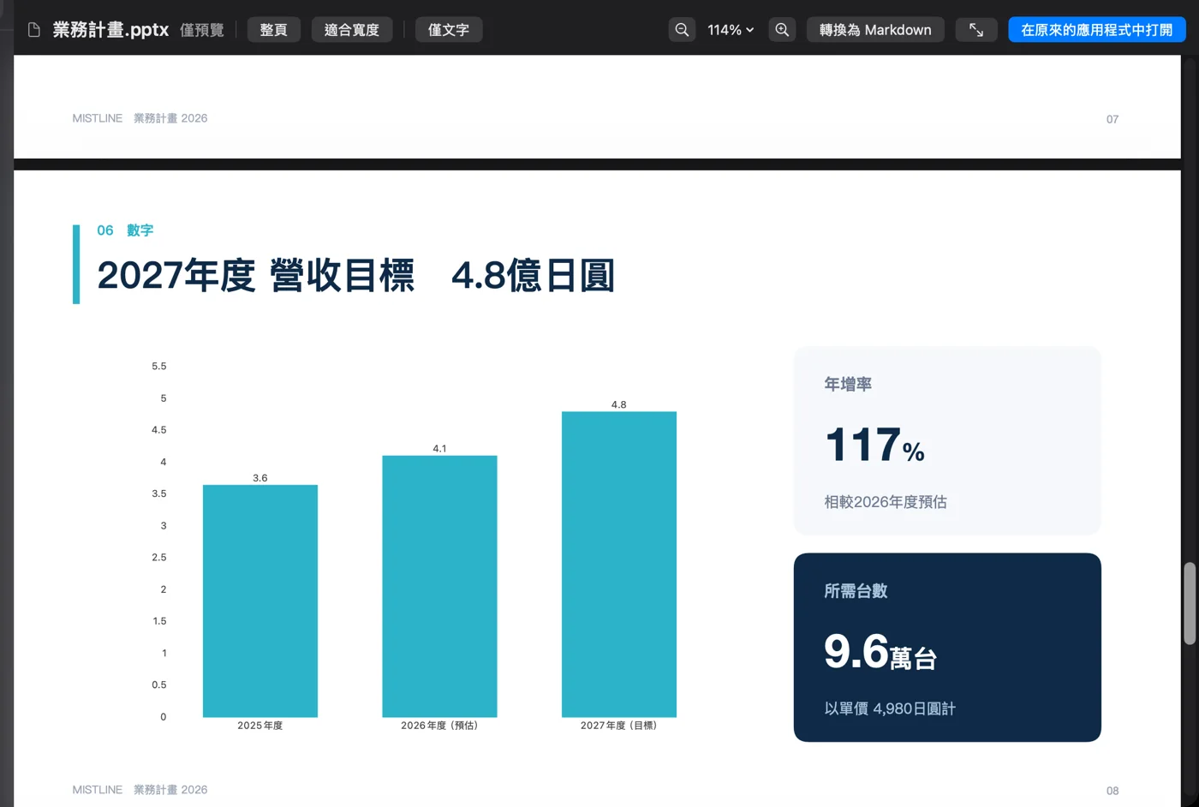The height and width of the screenshot is (807, 1199).
Task: Click the 所需台數 card heading
Action: [x=856, y=591]
